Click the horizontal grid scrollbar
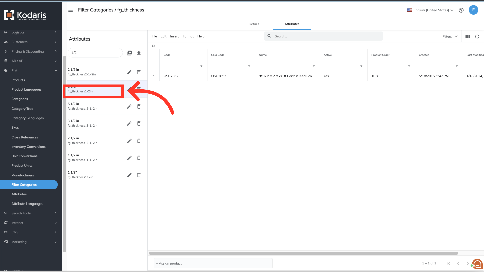 click(x=303, y=253)
